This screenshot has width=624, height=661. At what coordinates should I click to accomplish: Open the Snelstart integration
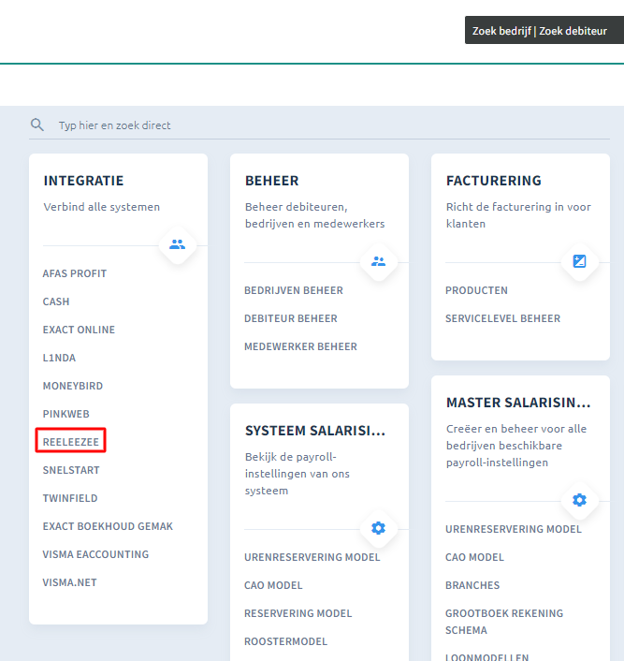71,470
